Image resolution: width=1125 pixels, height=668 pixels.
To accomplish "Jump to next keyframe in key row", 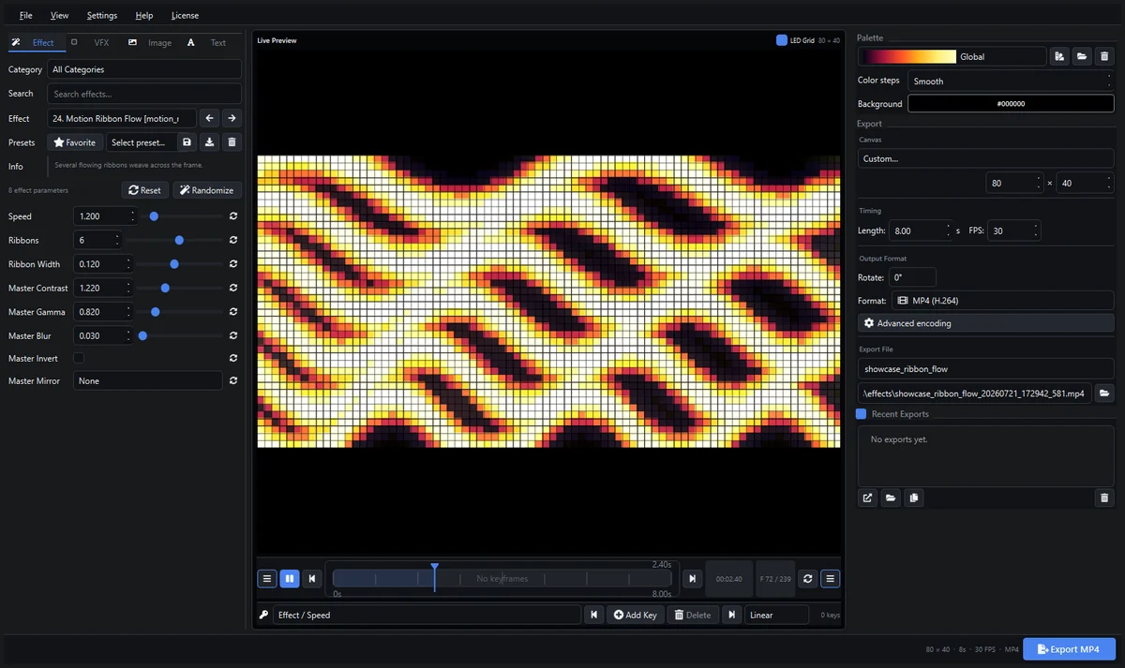I will pos(731,615).
